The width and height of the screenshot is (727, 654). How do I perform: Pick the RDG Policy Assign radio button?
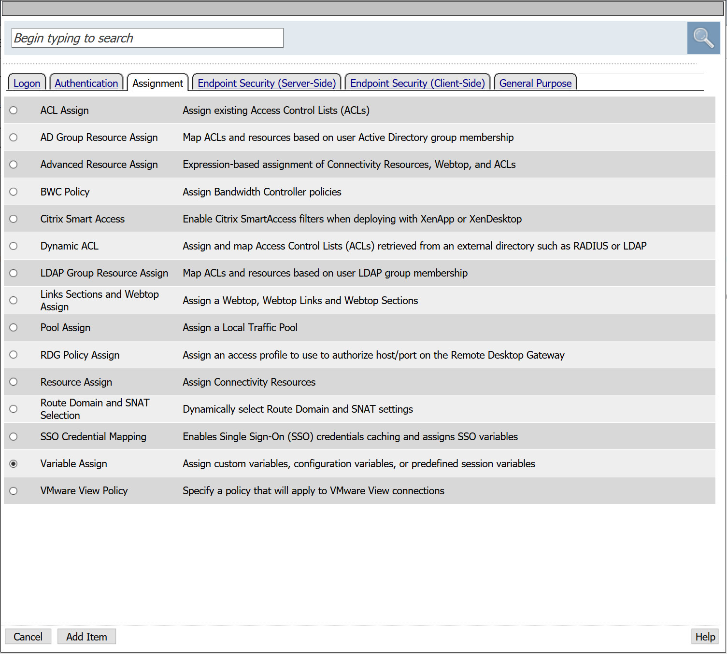14,355
